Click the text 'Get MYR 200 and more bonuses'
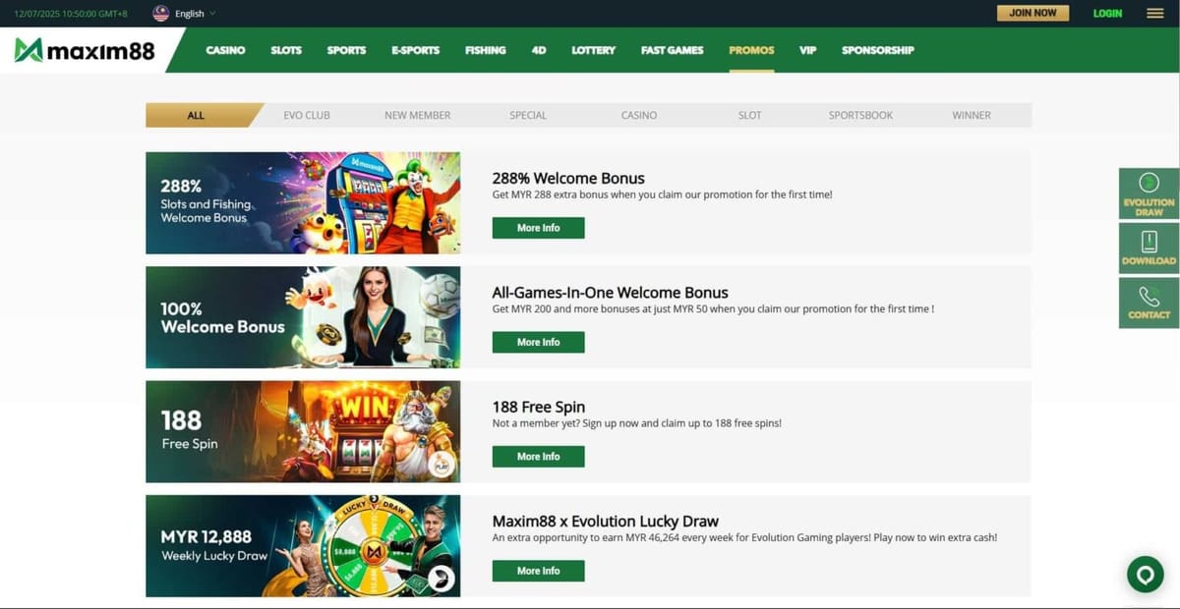This screenshot has height=609, width=1180. (x=564, y=309)
